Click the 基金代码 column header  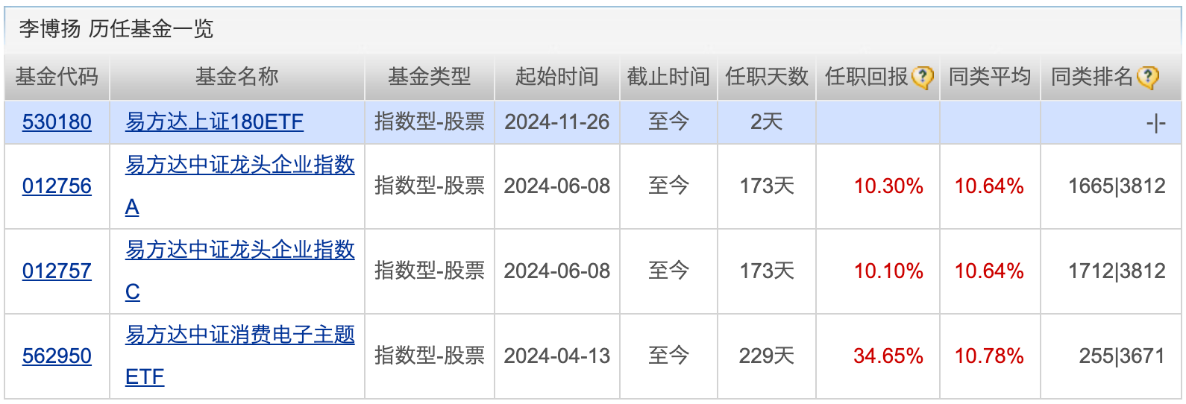pyautogui.click(x=57, y=77)
